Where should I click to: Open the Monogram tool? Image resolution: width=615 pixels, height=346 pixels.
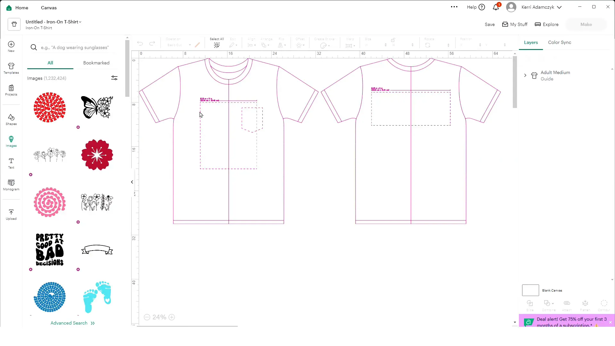coord(11,185)
